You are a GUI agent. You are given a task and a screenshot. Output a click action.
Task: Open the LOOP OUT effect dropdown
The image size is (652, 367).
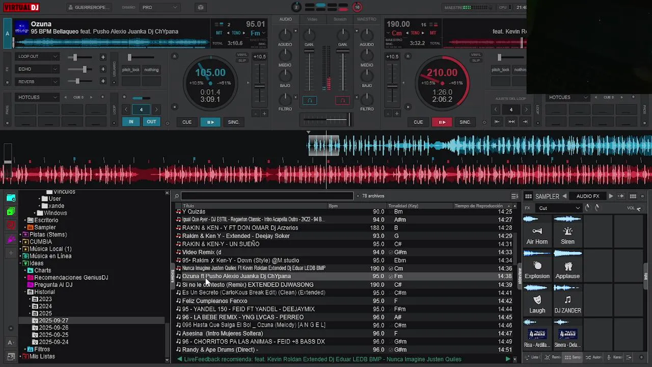[x=37, y=57]
